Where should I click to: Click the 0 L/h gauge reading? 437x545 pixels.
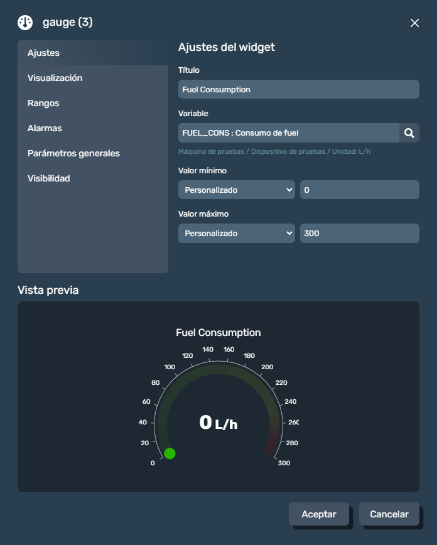[x=218, y=423]
